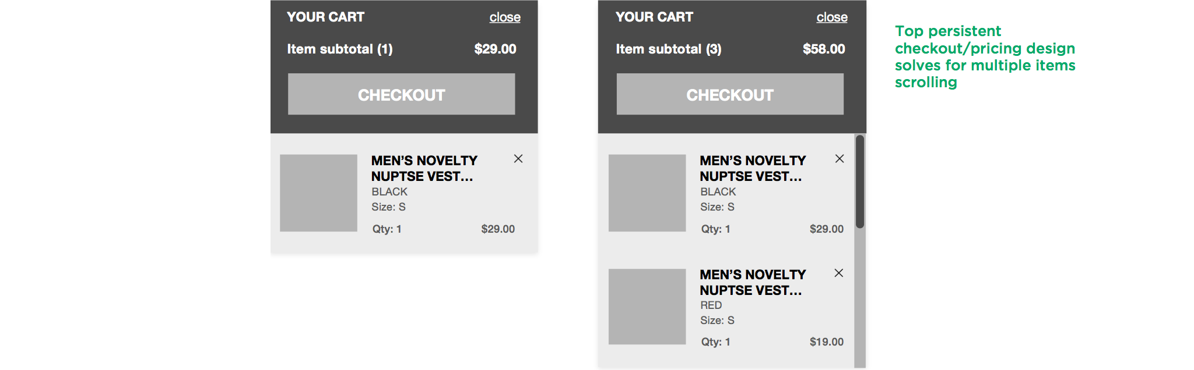This screenshot has width=1194, height=370.
Task: Click the cart scrollbar thumb
Action: 860,182
